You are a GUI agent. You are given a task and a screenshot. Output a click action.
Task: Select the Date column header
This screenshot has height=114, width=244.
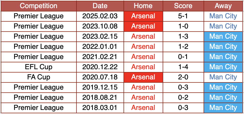click(100, 6)
